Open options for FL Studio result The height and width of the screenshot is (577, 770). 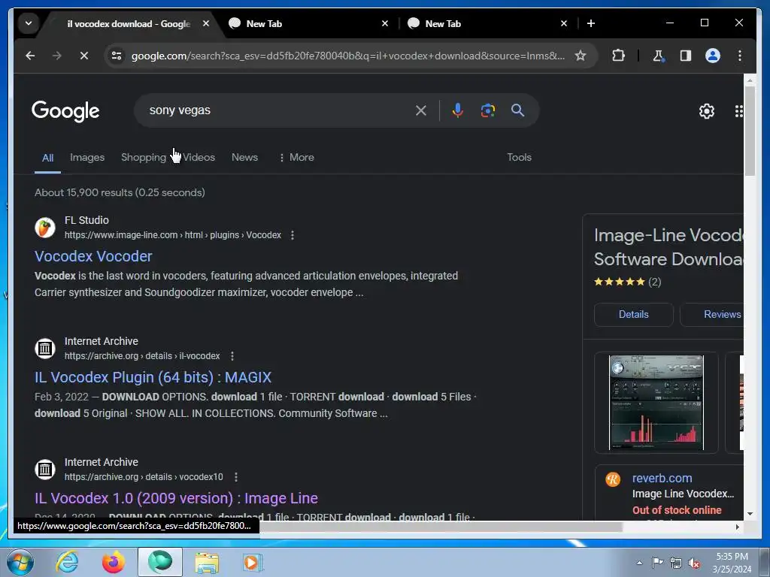(293, 235)
